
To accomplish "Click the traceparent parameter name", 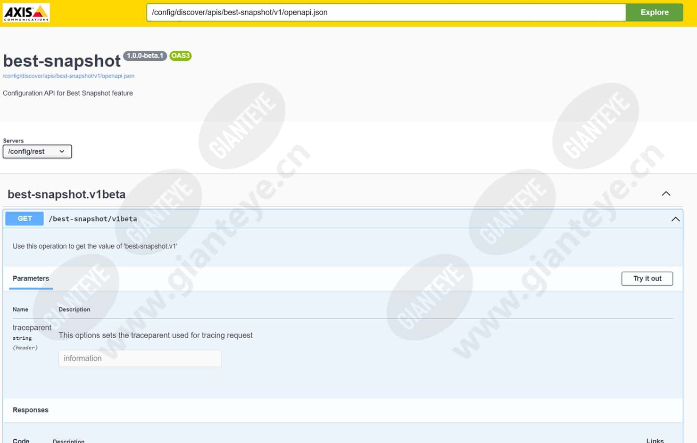I will click(32, 327).
